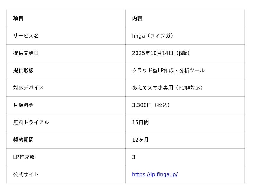Click the 3,300円（税込） price cell
The width and height of the screenshot is (257, 193).
pos(152,105)
